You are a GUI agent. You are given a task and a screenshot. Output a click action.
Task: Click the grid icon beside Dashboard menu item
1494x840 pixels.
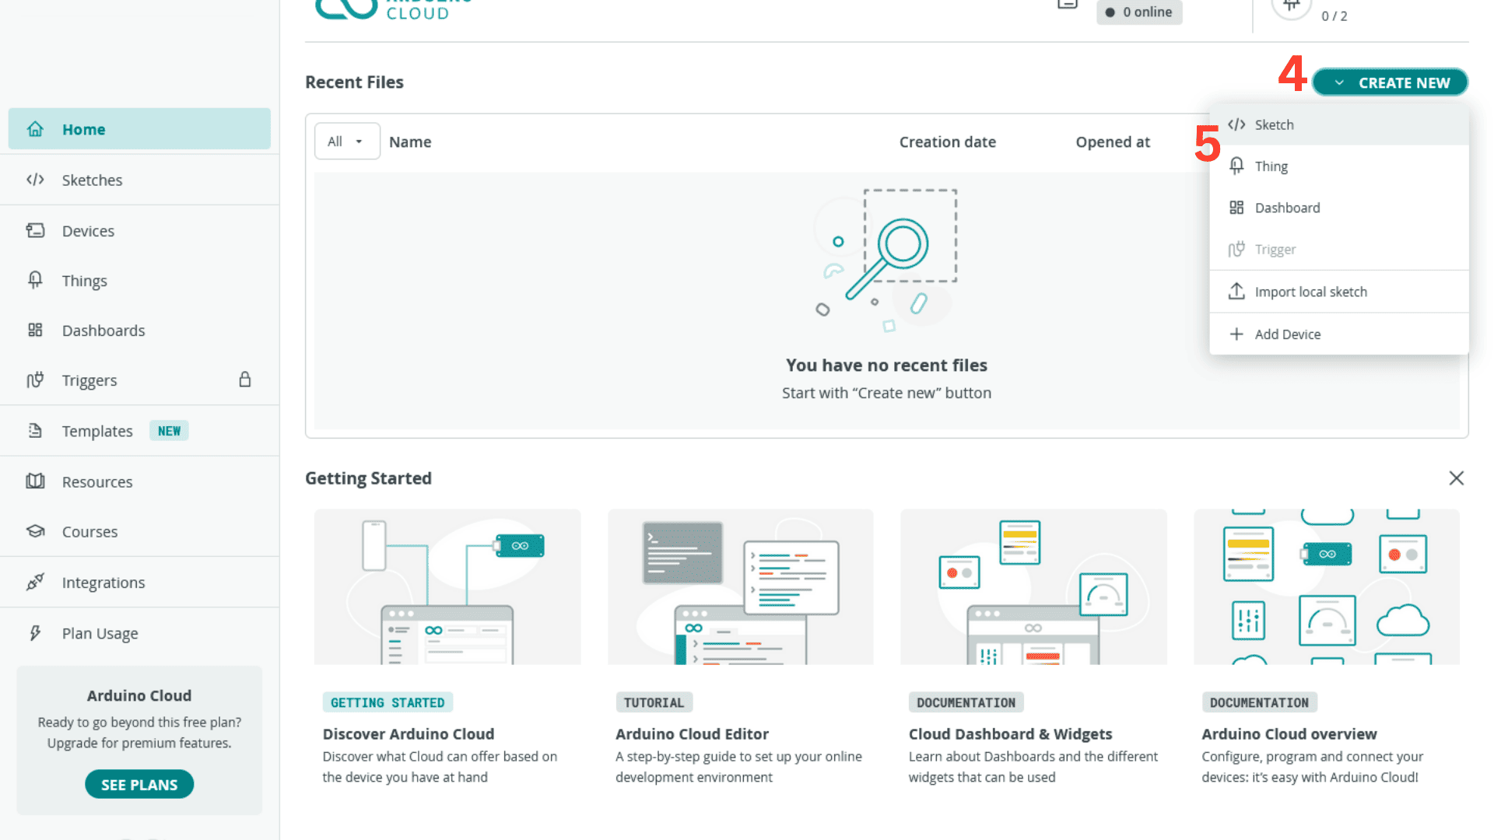pos(1236,208)
